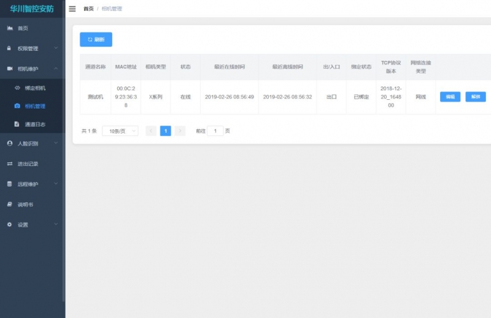Click the lock icon for 权限管理
Image resolution: width=491 pixels, height=318 pixels.
click(x=9, y=48)
